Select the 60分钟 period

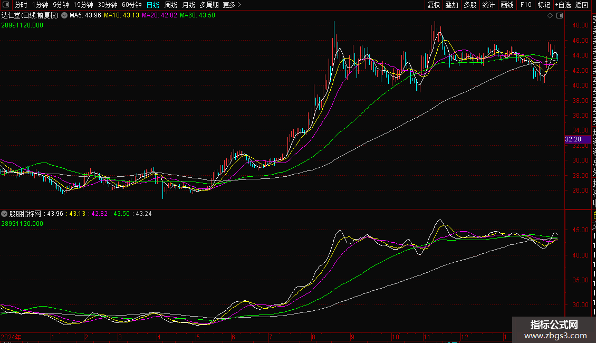point(132,5)
